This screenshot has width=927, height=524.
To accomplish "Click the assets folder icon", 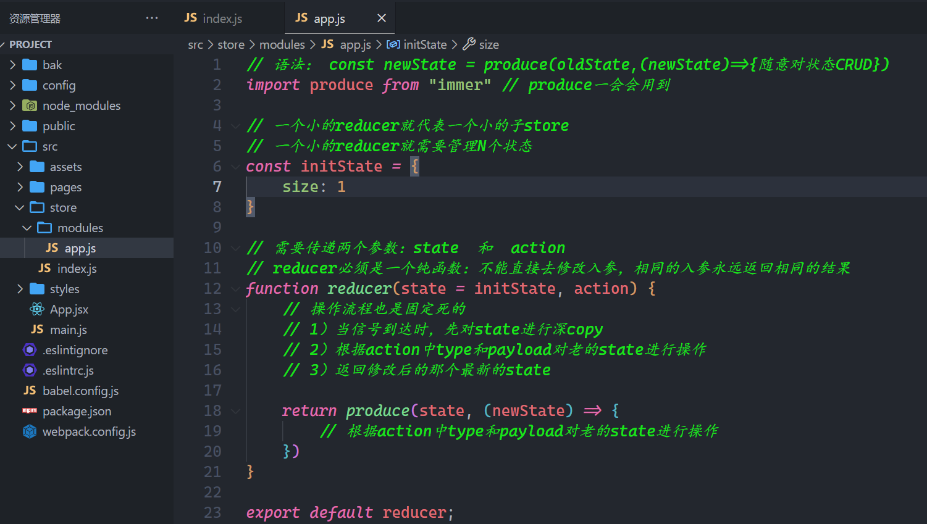I will coord(37,167).
